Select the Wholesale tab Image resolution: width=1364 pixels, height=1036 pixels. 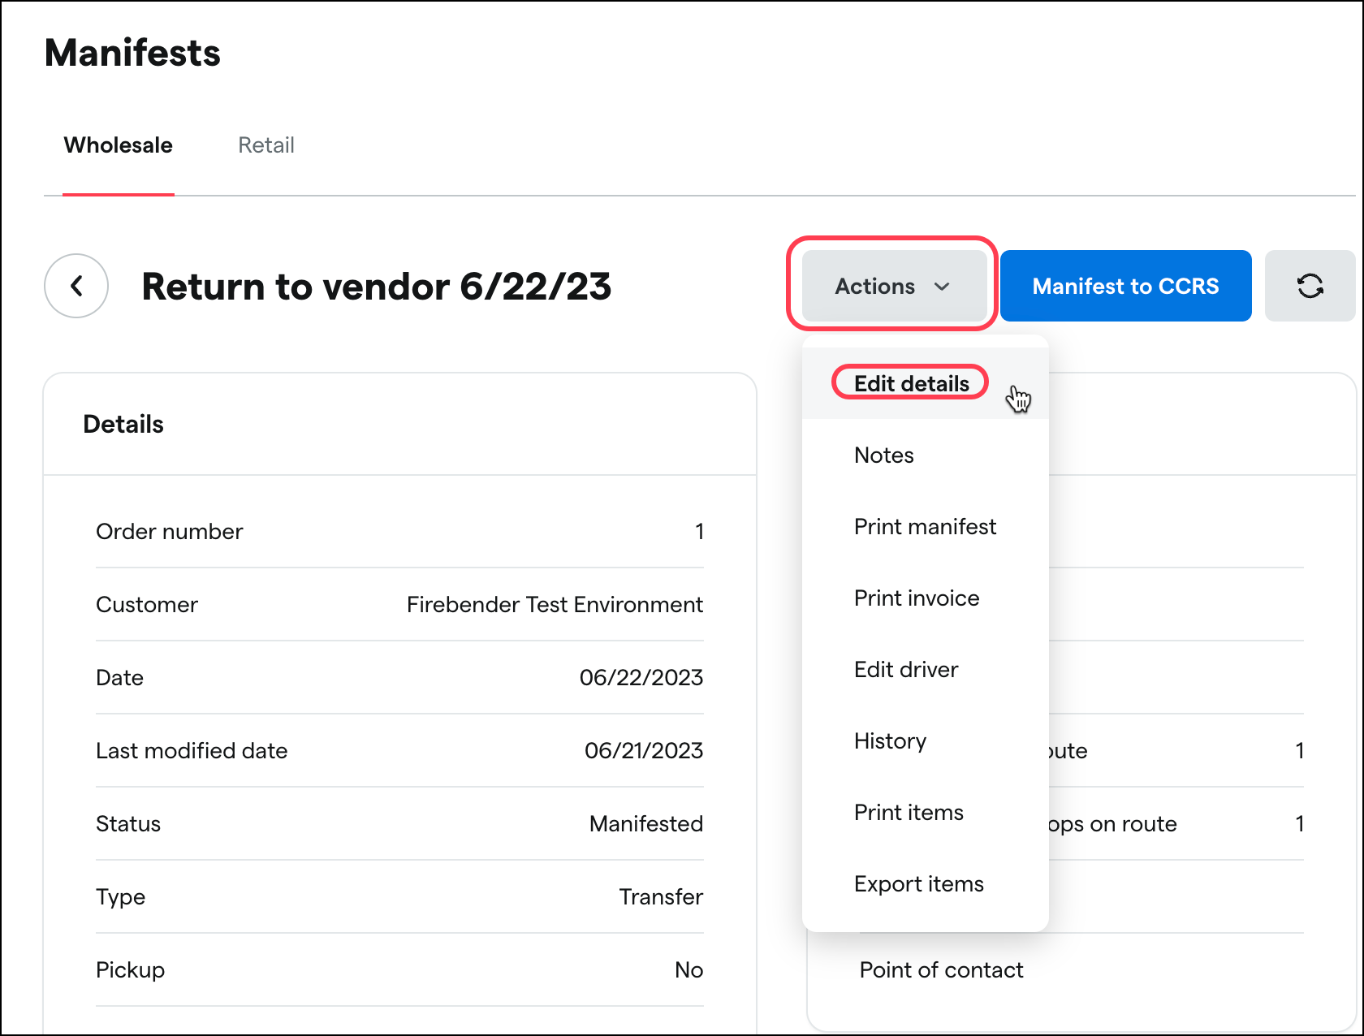click(x=119, y=145)
